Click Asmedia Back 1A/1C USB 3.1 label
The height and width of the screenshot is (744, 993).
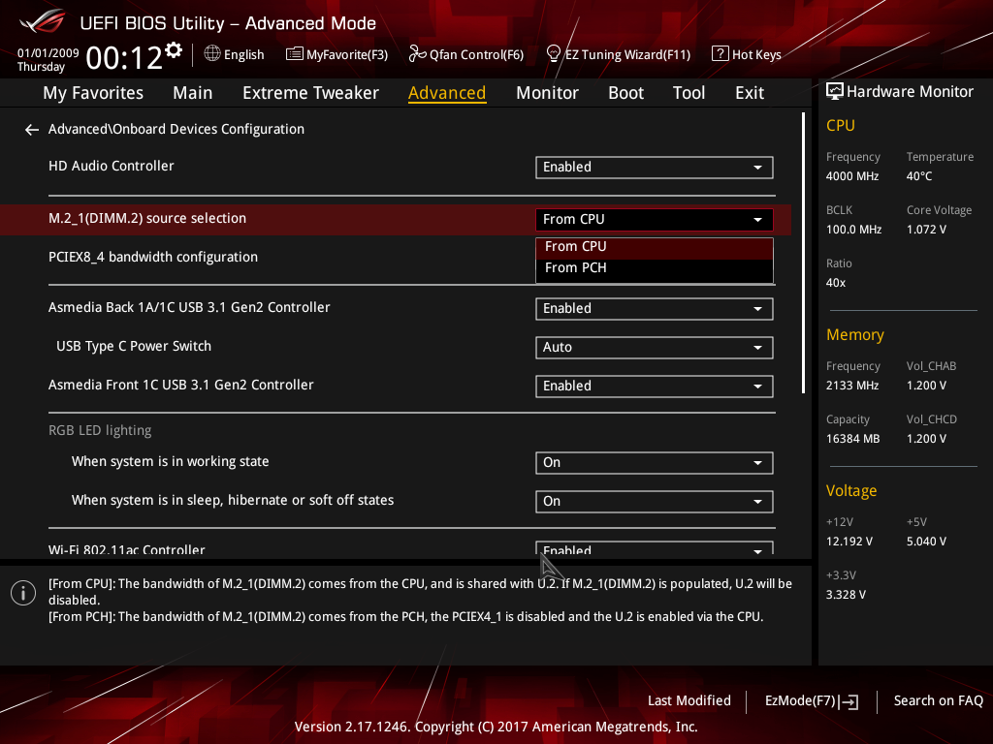click(189, 307)
